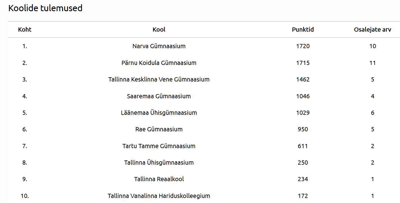Click the Osalejate arv column header

point(372,30)
